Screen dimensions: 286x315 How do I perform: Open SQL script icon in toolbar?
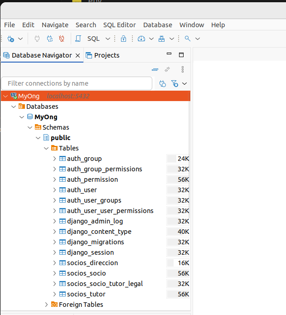coord(78,39)
